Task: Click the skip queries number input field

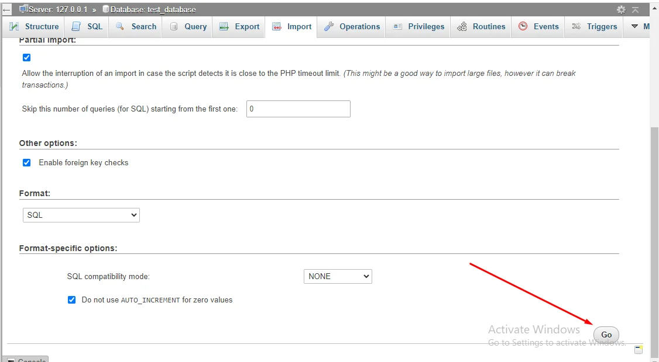Action: (x=298, y=109)
